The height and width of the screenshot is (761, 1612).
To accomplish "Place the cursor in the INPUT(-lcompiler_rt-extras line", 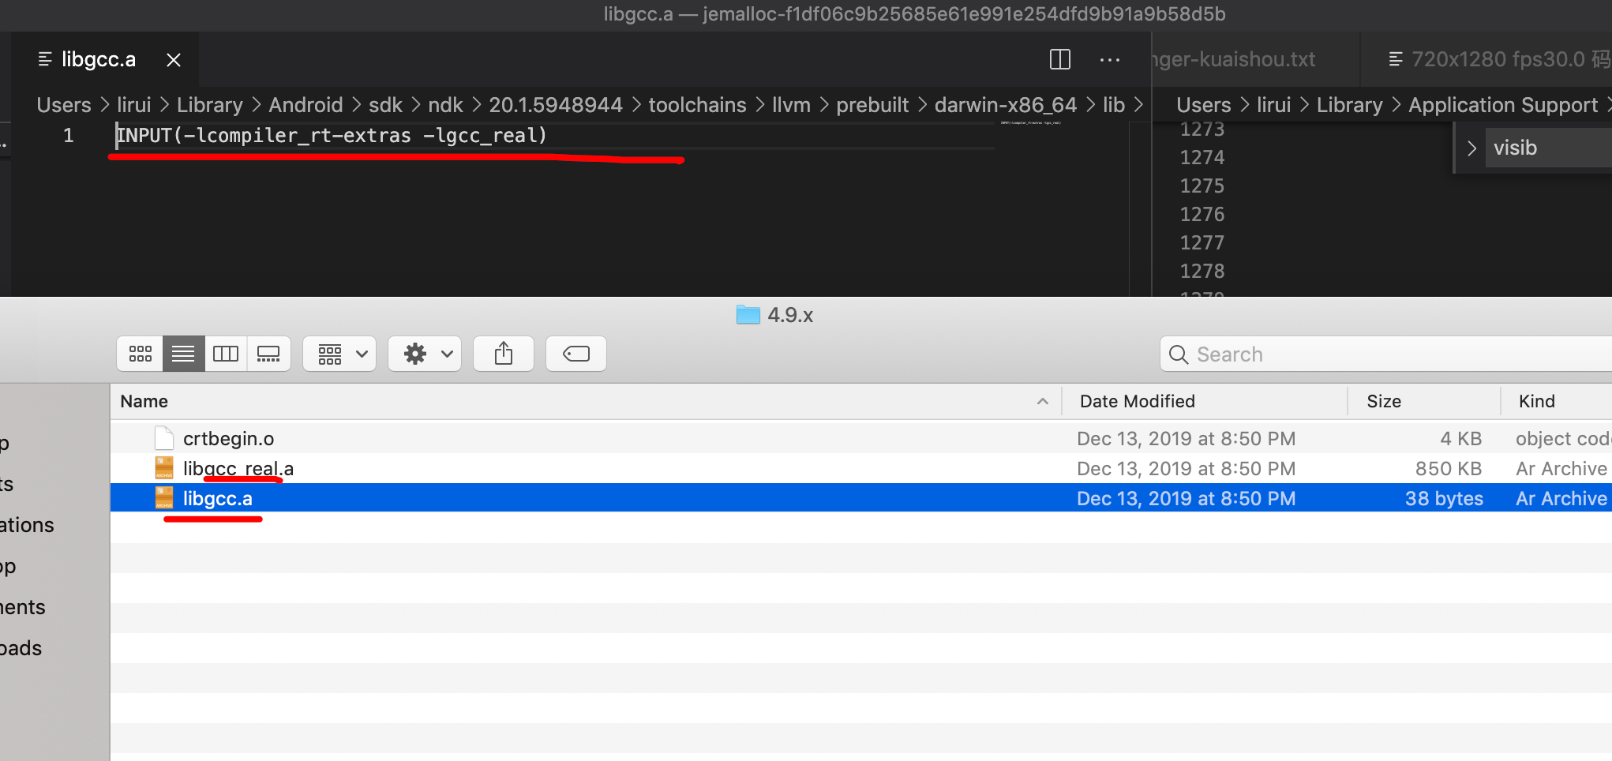I will [332, 135].
